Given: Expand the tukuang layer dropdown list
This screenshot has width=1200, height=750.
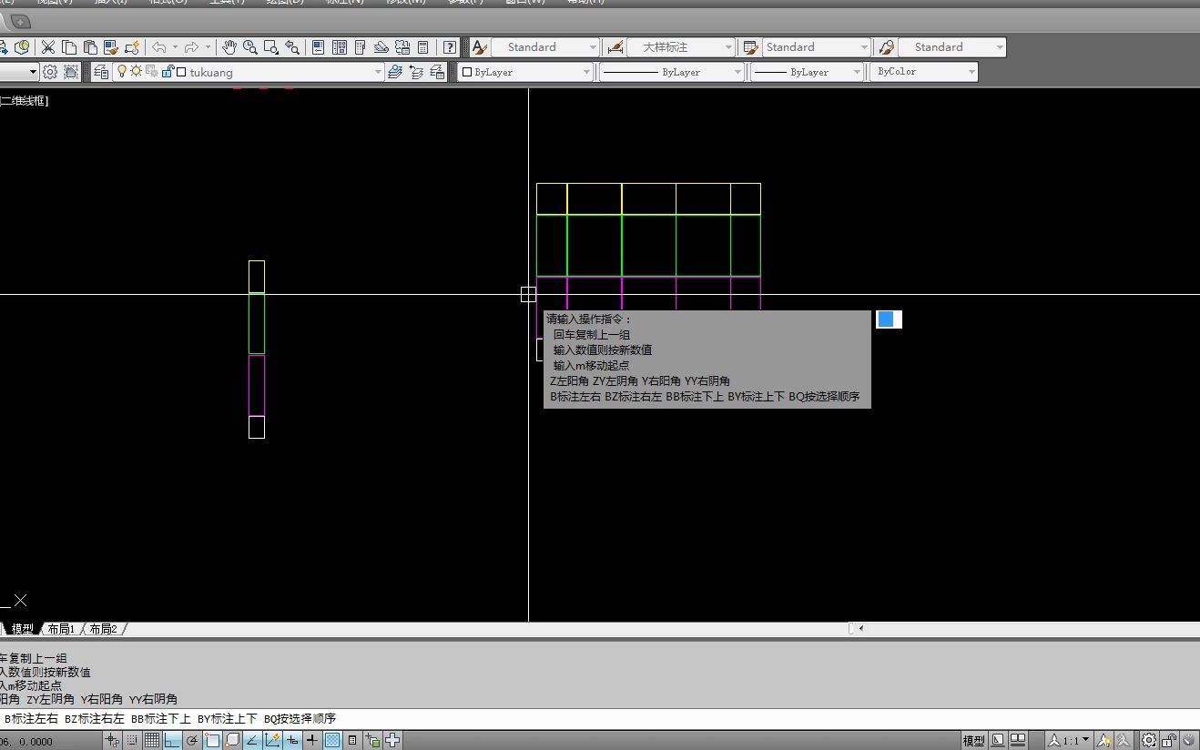Looking at the screenshot, I should [378, 72].
